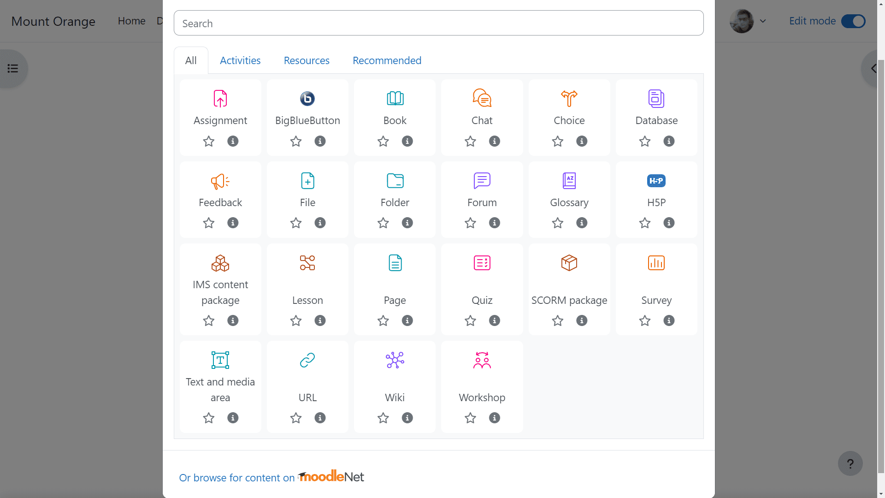Browse for content on MoodleNet link

click(271, 477)
